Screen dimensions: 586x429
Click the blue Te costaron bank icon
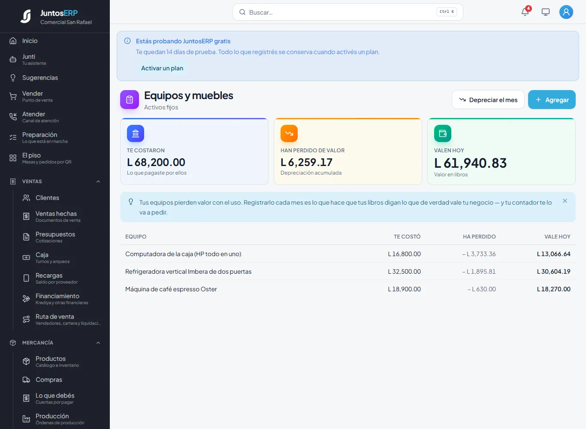(x=136, y=133)
